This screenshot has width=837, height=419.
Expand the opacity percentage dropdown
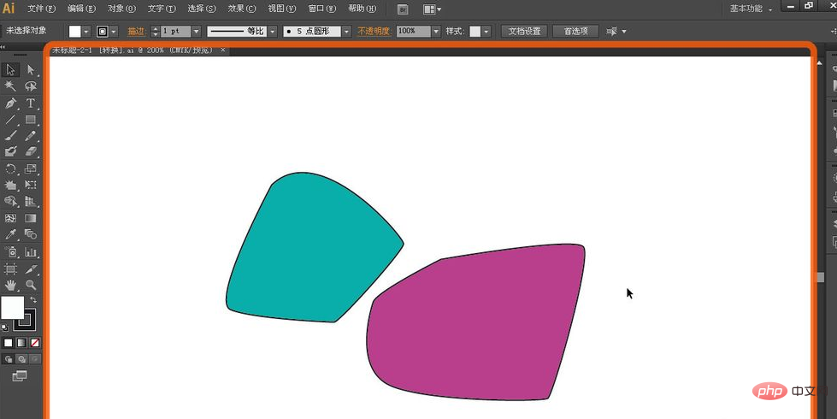(436, 31)
